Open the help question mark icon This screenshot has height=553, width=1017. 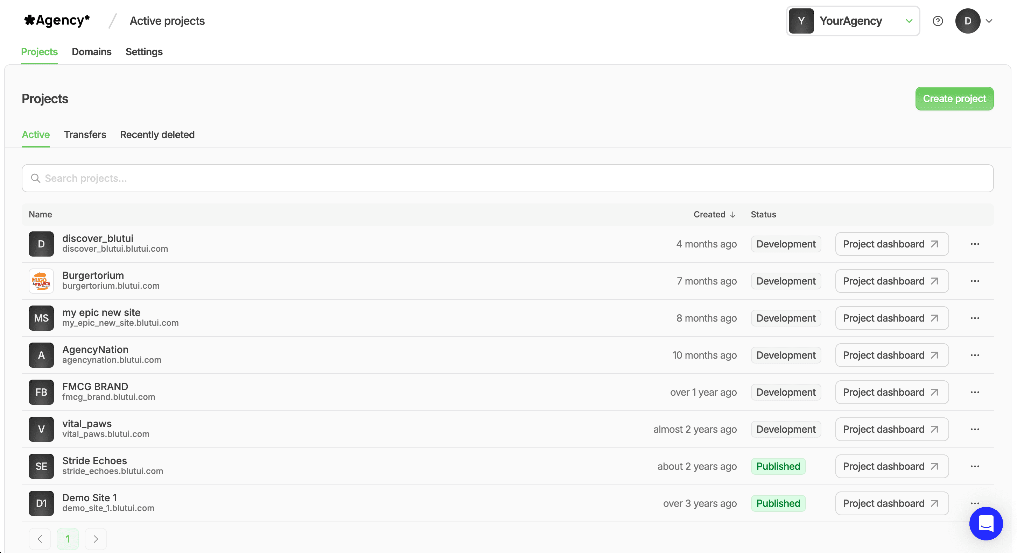coord(938,21)
